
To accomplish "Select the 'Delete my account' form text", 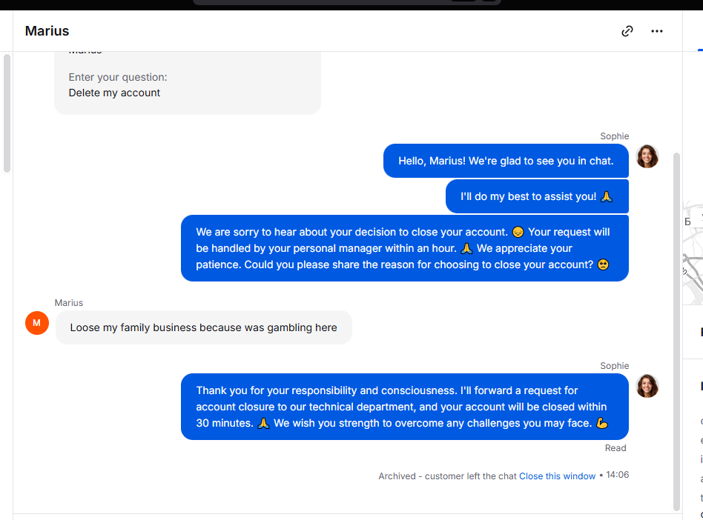I will point(114,93).
